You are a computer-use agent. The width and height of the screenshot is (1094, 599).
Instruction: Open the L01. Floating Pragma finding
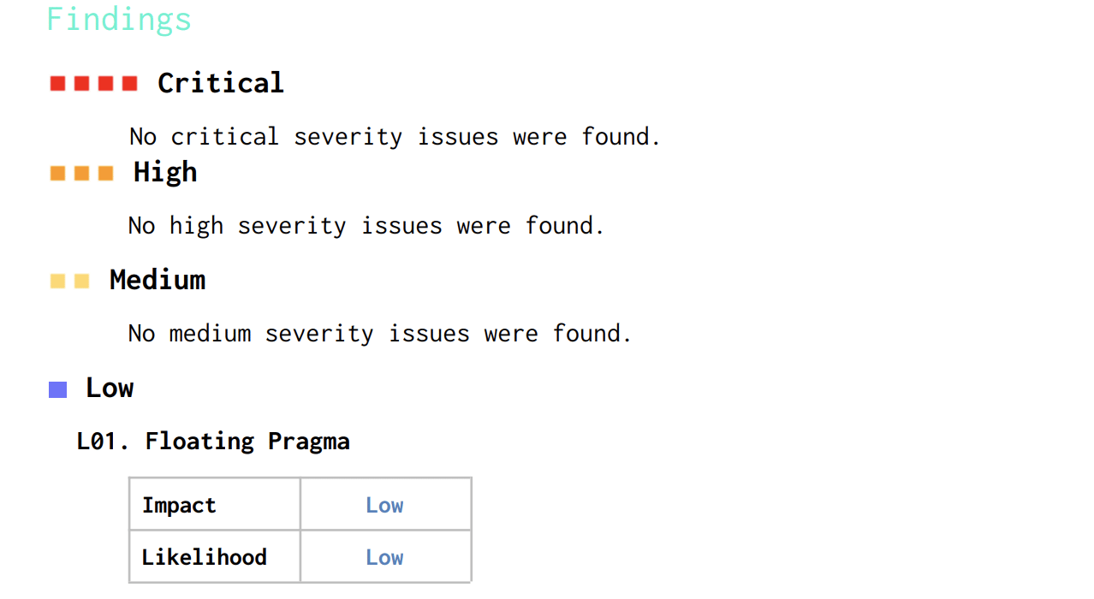pos(213,441)
